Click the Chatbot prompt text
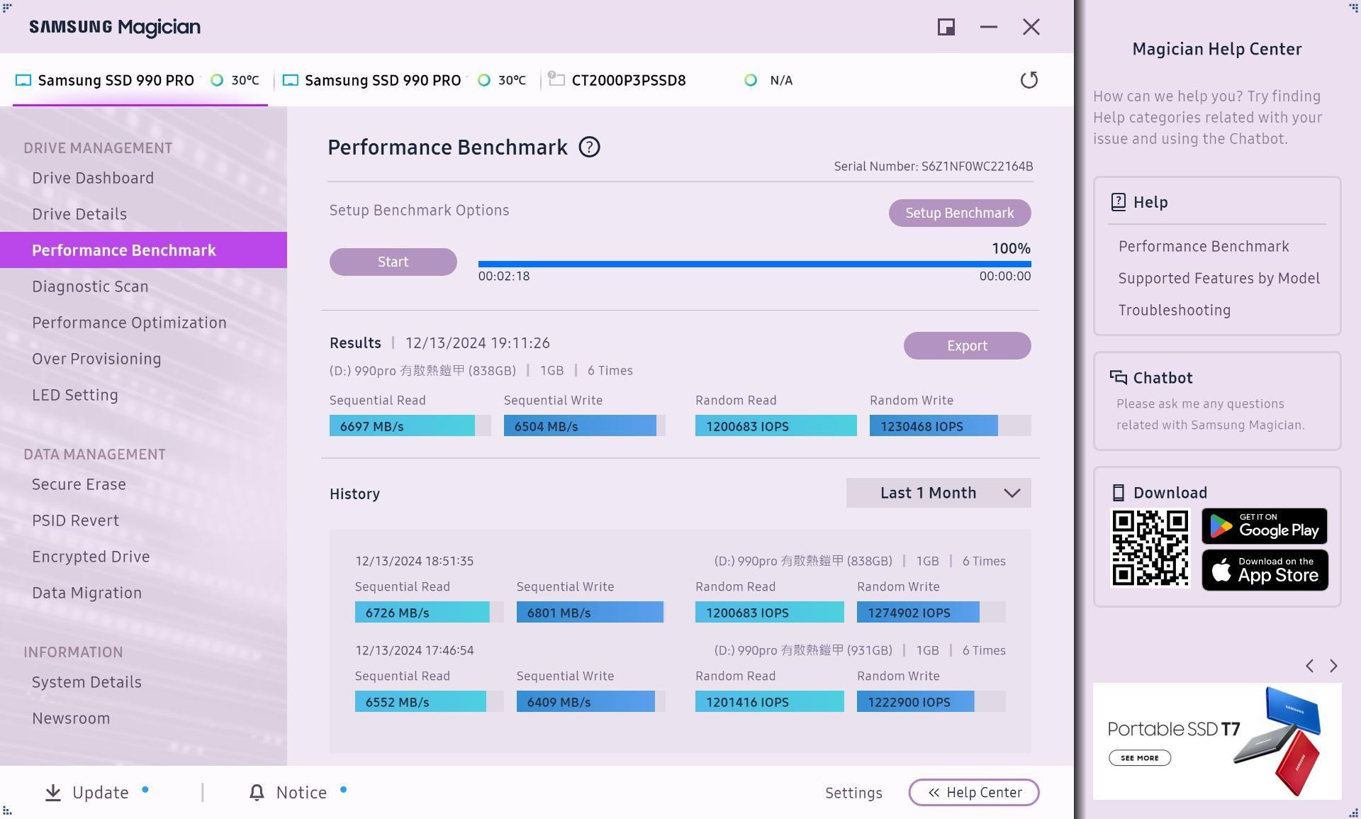 [x=1211, y=414]
